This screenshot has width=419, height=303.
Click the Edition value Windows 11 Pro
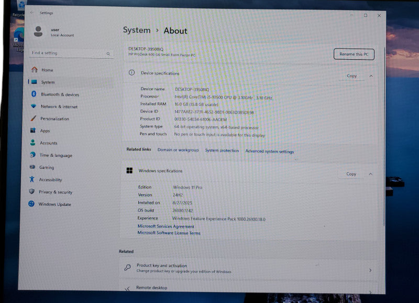(x=188, y=187)
